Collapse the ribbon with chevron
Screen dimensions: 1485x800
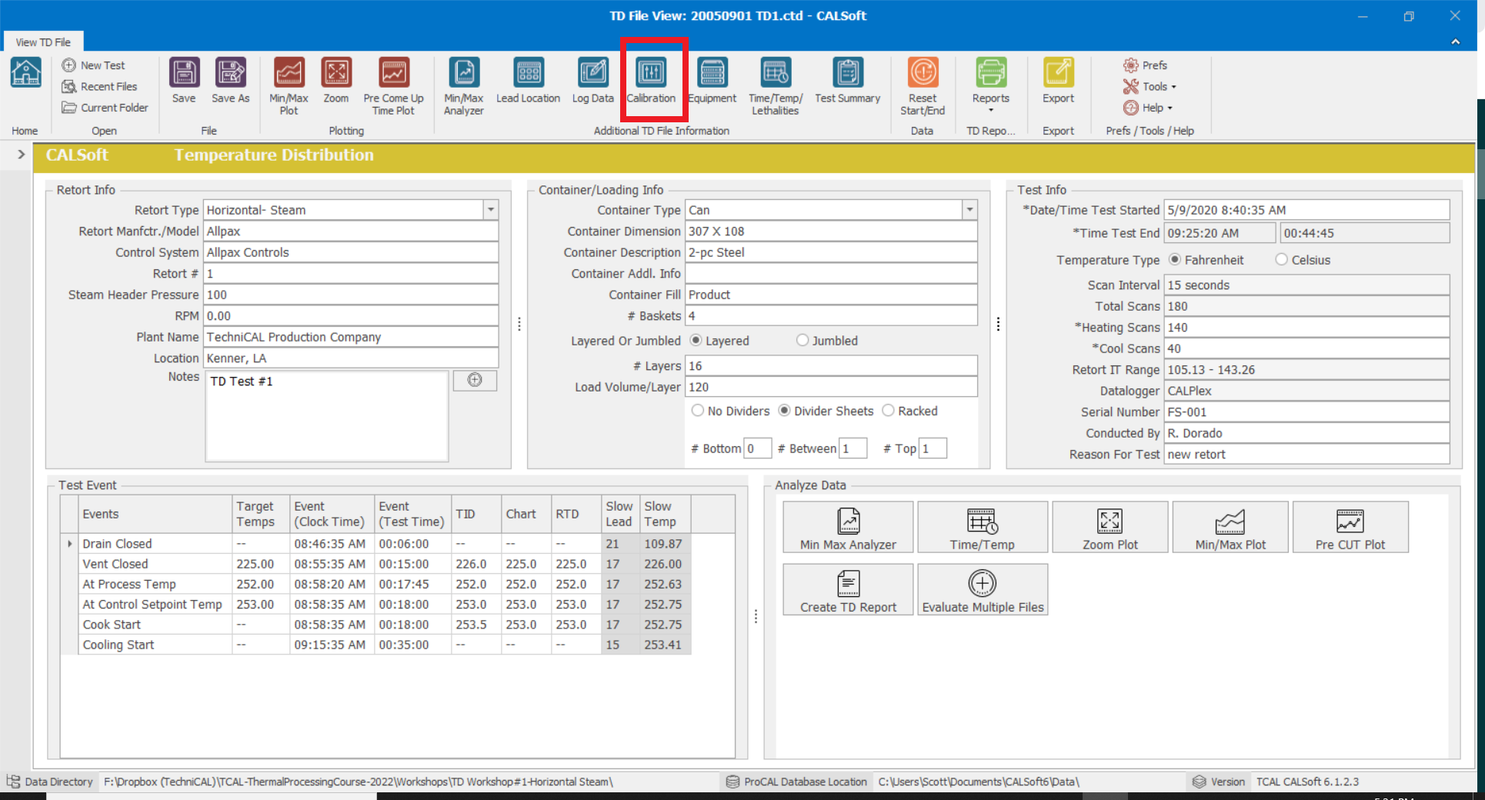coord(1456,42)
